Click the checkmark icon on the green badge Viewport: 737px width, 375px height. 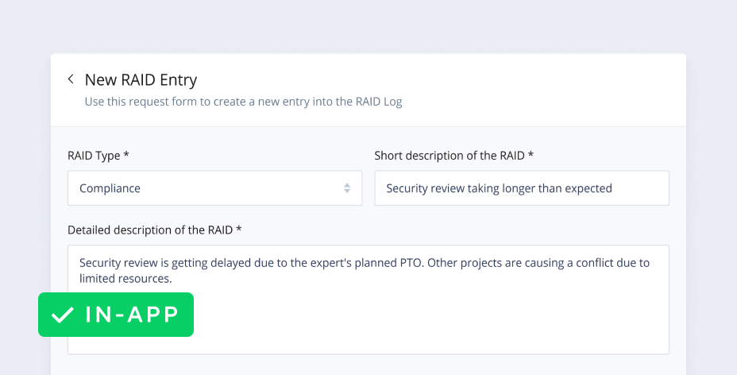(62, 315)
